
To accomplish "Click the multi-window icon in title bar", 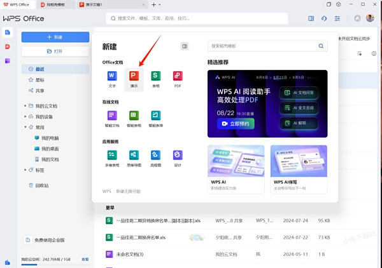I will (x=329, y=4).
